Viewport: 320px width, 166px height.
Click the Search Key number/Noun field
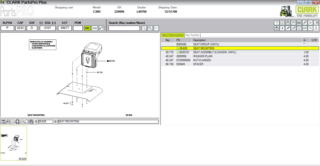click(x=124, y=28)
